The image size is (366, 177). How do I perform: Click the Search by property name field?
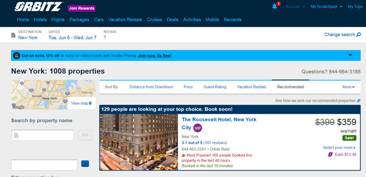click(43, 135)
